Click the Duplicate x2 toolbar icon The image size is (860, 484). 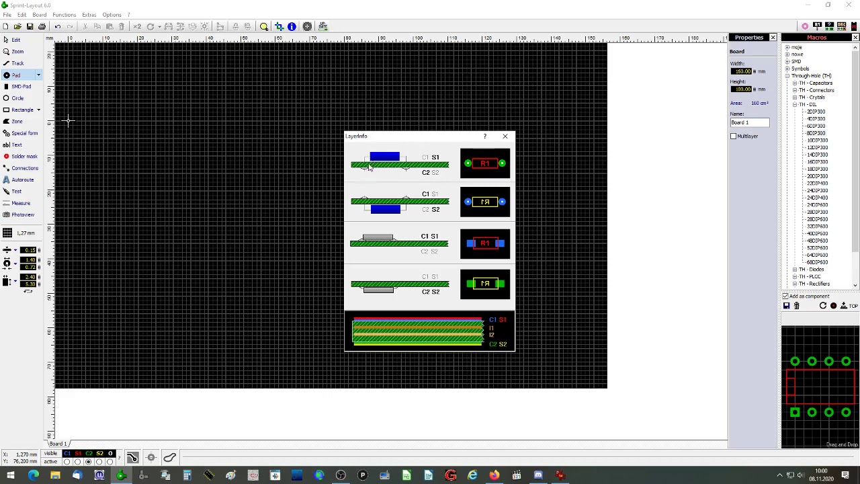pyautogui.click(x=137, y=26)
